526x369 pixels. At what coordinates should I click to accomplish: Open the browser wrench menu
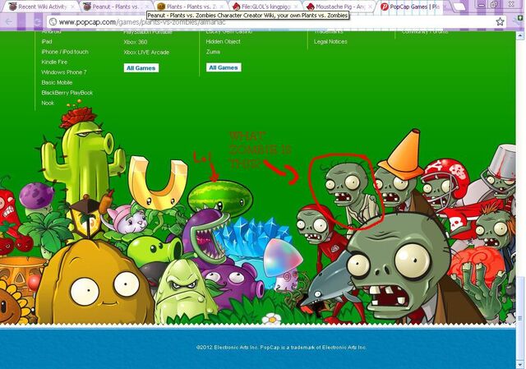(x=518, y=22)
